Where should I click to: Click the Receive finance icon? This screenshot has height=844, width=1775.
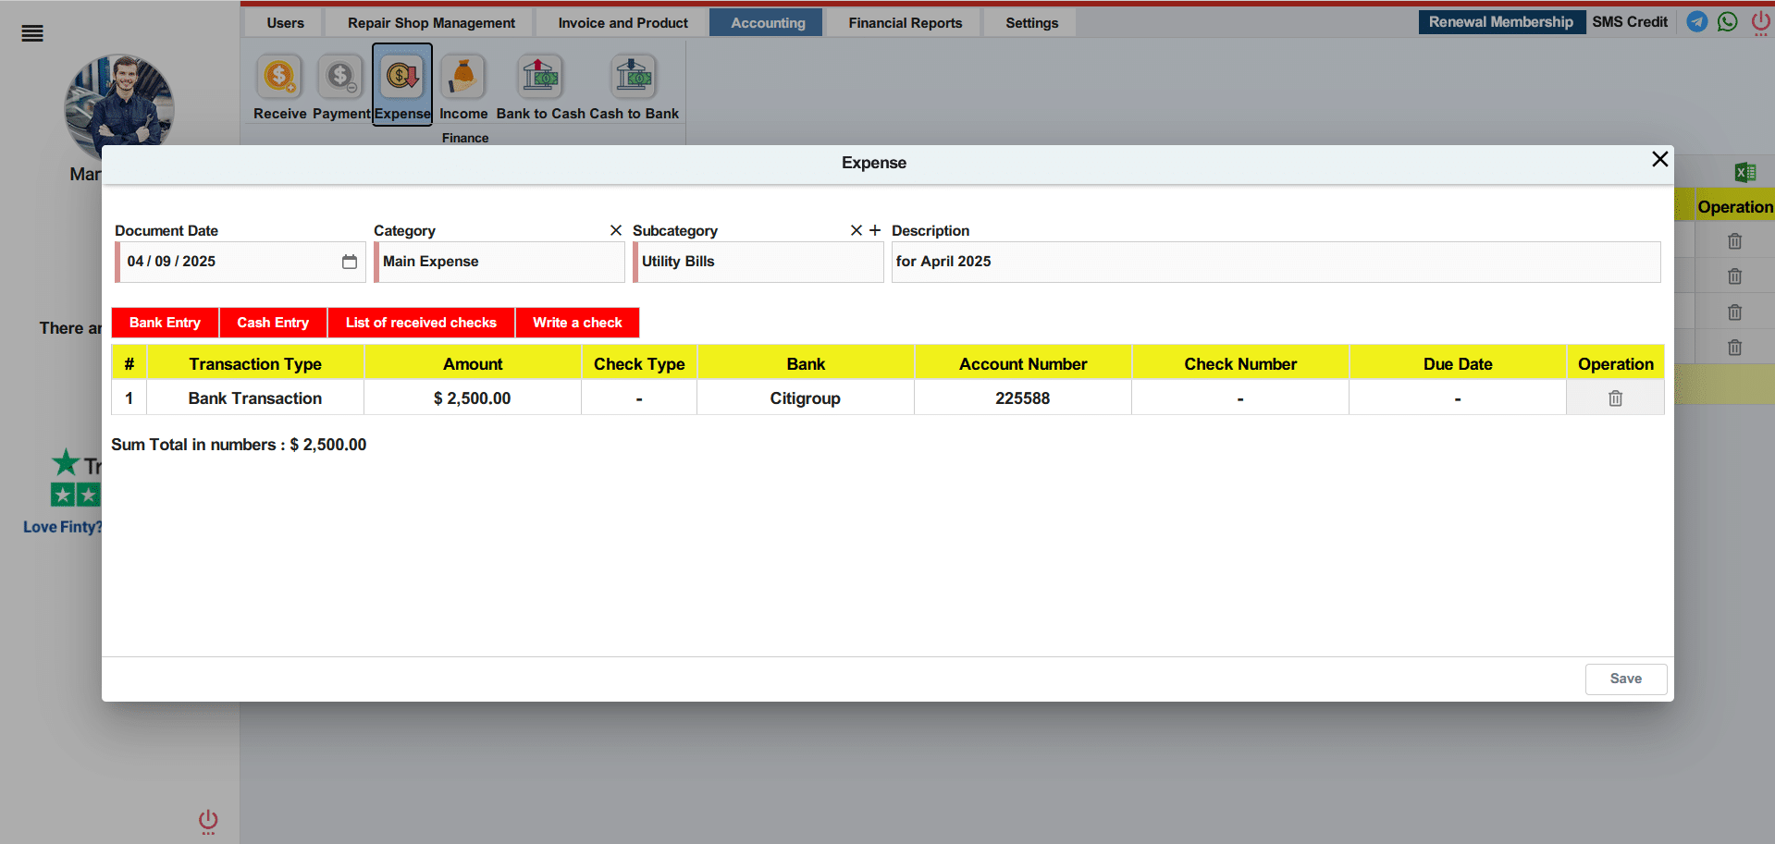click(x=279, y=77)
